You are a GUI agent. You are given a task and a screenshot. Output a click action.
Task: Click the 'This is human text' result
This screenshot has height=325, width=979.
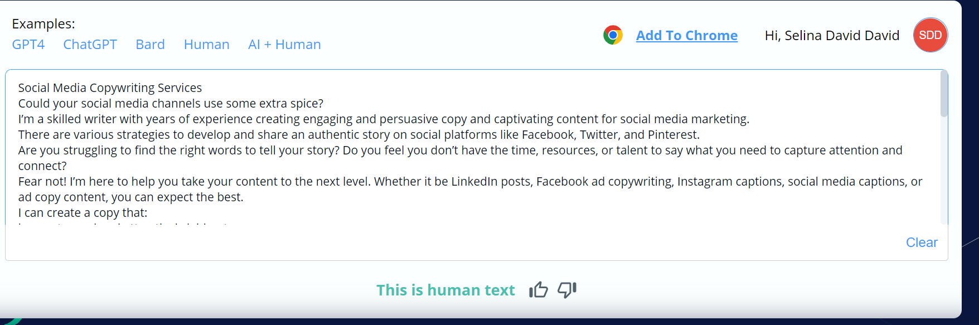click(x=445, y=290)
